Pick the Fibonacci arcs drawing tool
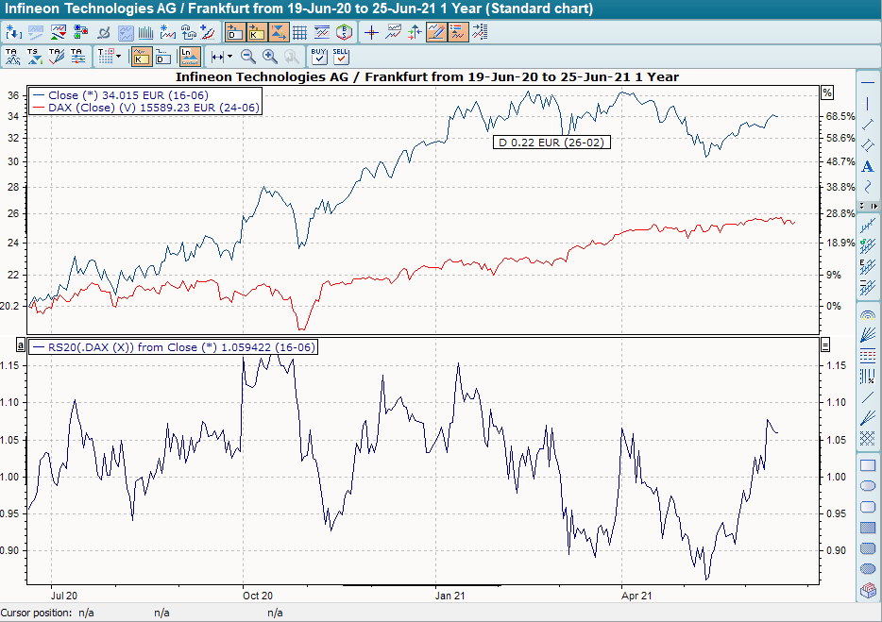The image size is (882, 622). click(868, 314)
